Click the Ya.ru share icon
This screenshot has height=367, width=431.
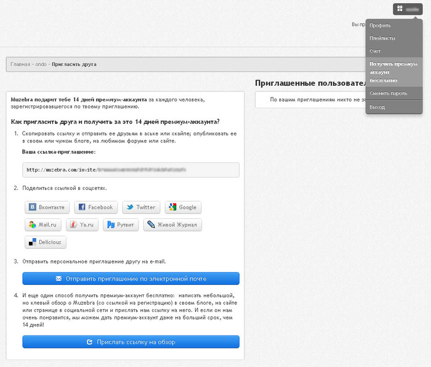tap(73, 225)
